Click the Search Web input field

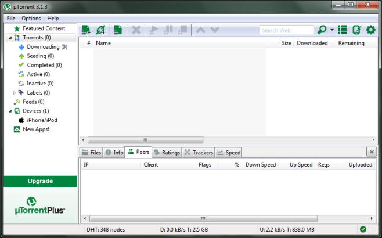[287, 30]
